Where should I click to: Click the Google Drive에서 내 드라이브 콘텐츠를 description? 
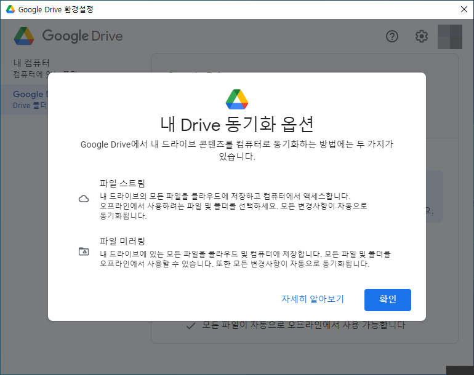(237, 150)
